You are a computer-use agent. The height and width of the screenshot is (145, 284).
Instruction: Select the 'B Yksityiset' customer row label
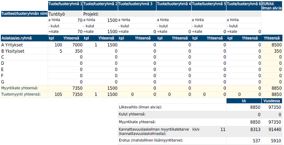coord(13,51)
